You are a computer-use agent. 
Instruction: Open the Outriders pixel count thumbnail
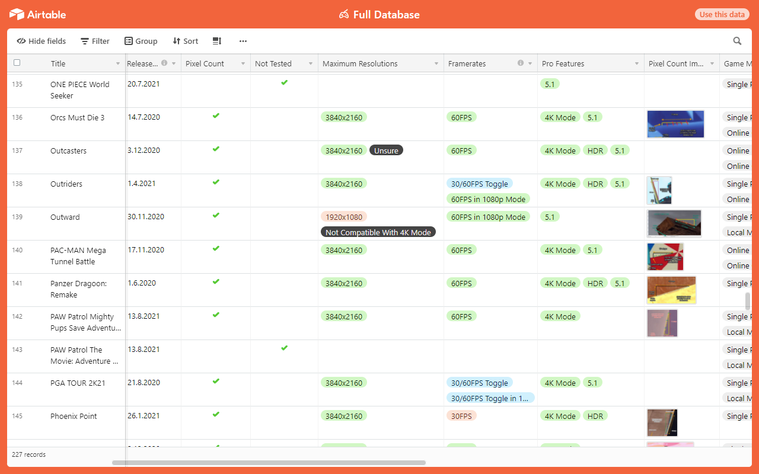(659, 190)
